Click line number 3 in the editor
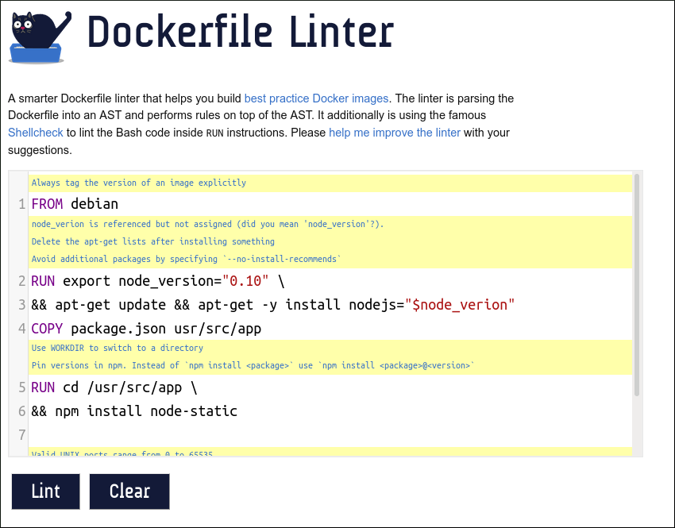Image resolution: width=675 pixels, height=528 pixels. pos(21,305)
